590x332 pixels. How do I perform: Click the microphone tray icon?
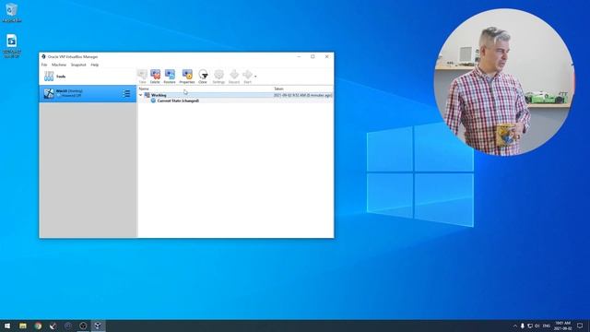tap(523, 326)
